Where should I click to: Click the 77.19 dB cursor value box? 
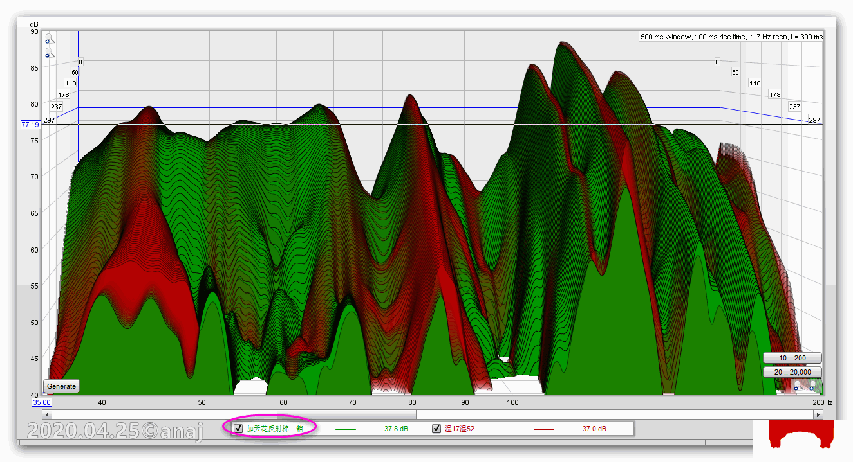point(30,125)
